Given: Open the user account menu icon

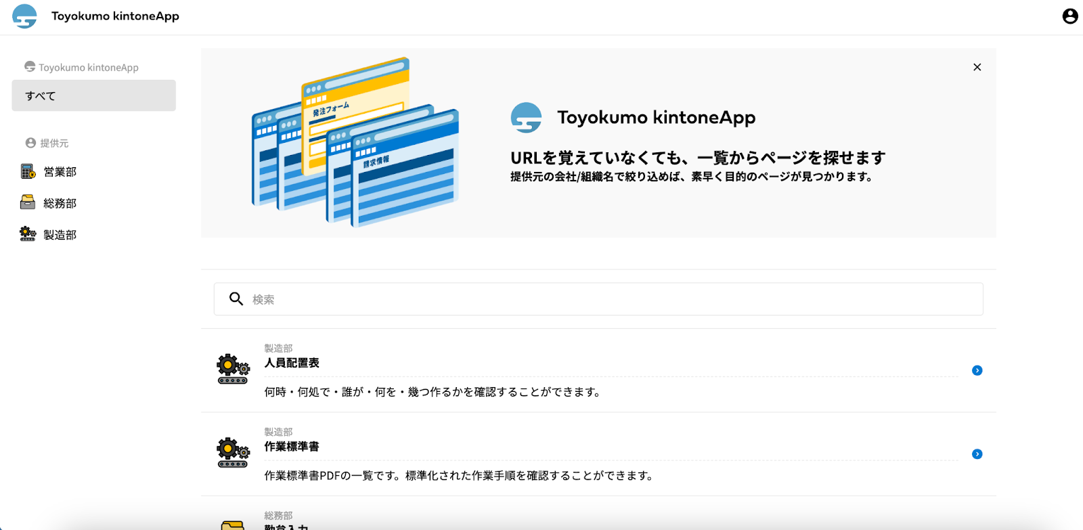Looking at the screenshot, I should (x=1070, y=16).
